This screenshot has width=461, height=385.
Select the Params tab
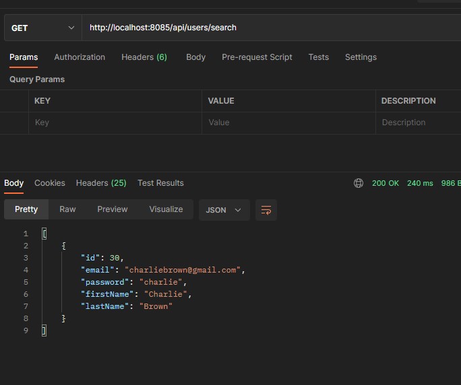point(24,57)
